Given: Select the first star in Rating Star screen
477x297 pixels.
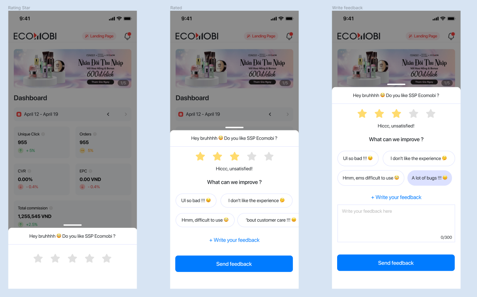Looking at the screenshot, I should tap(38, 258).
